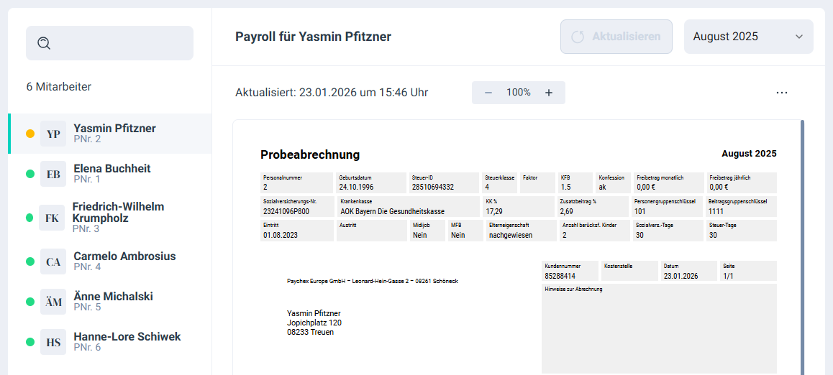Zoom in with the plus icon
The image size is (833, 375).
(549, 93)
